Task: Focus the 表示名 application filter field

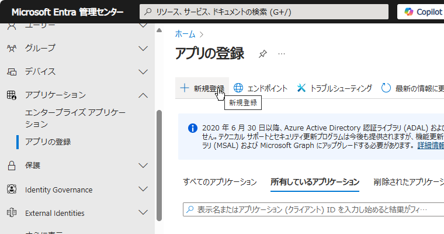Action: [314, 209]
